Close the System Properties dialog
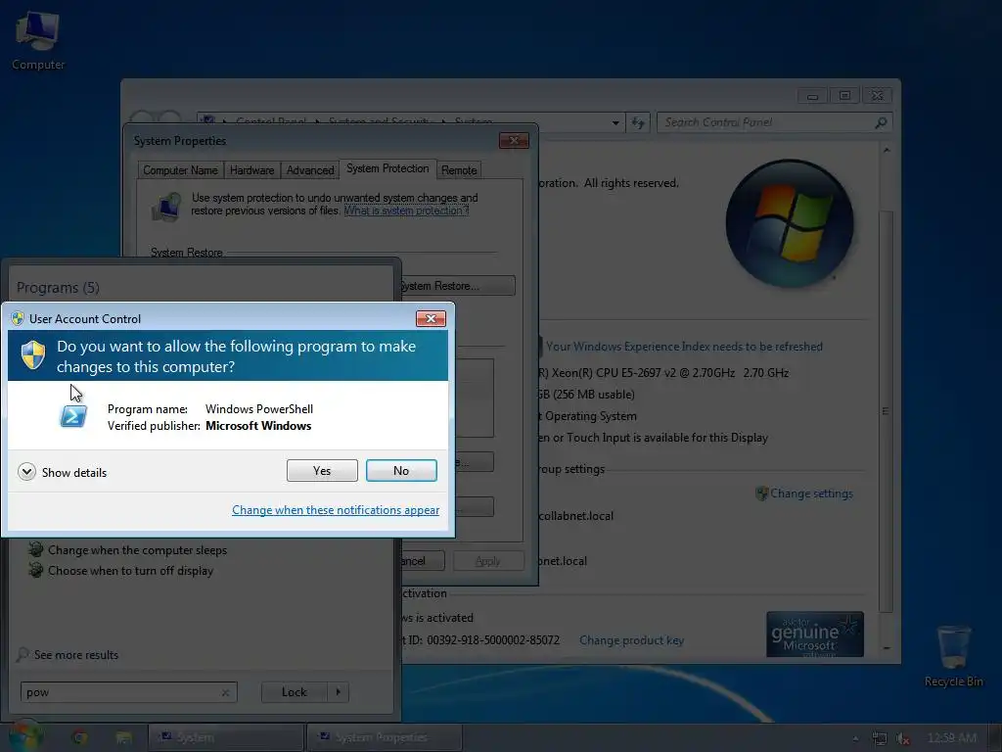The height and width of the screenshot is (752, 1002). [514, 141]
